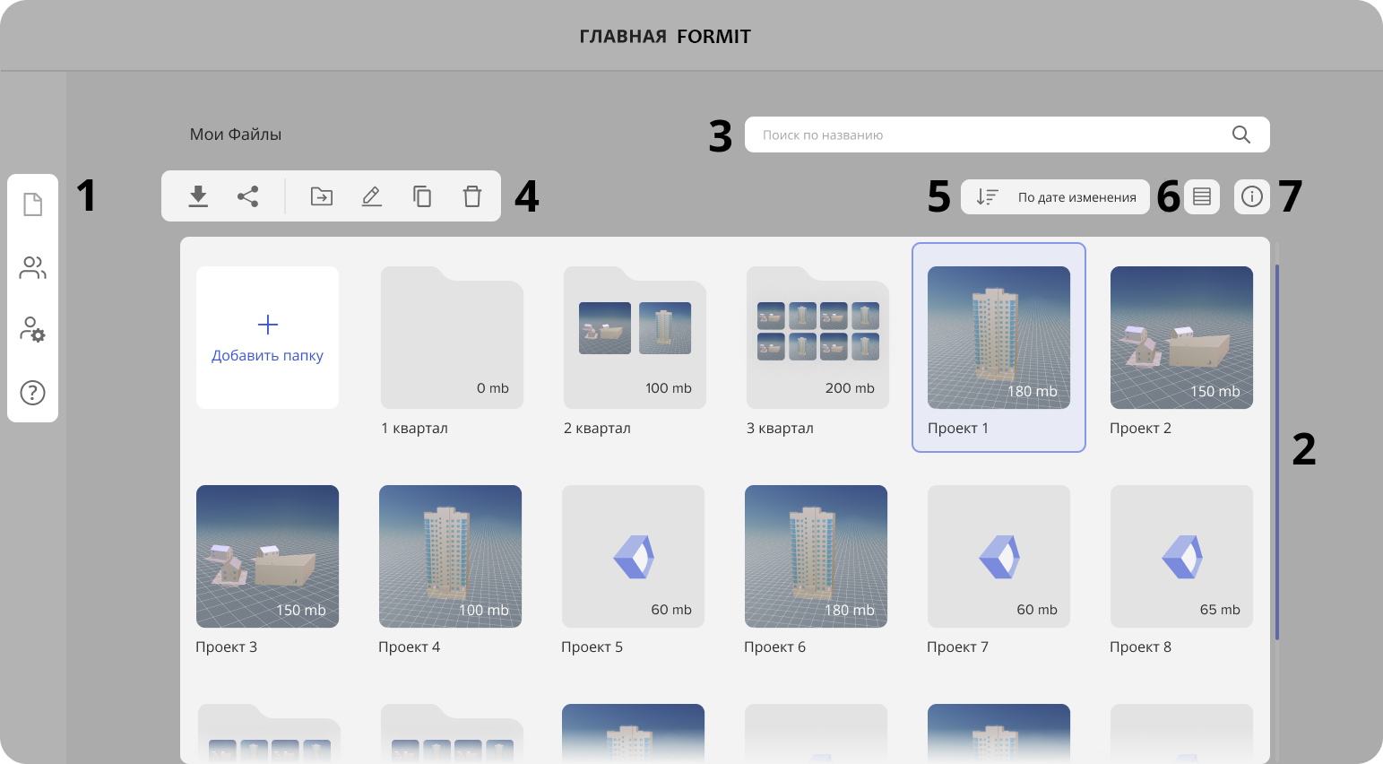Image resolution: width=1383 pixels, height=764 pixels.
Task: Delete the selected file with the trash icon
Action: pyautogui.click(x=472, y=196)
